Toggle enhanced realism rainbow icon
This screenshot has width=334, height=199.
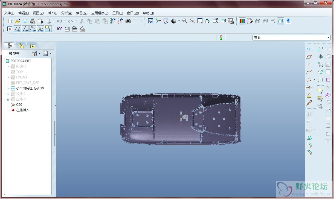click(x=242, y=21)
